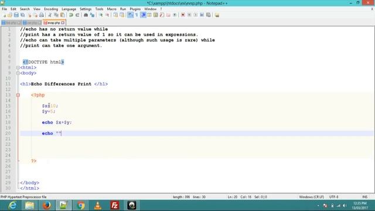The width and height of the screenshot is (375, 211).
Task: Close the evsp.php tab with its X
Action: (x=63, y=23)
